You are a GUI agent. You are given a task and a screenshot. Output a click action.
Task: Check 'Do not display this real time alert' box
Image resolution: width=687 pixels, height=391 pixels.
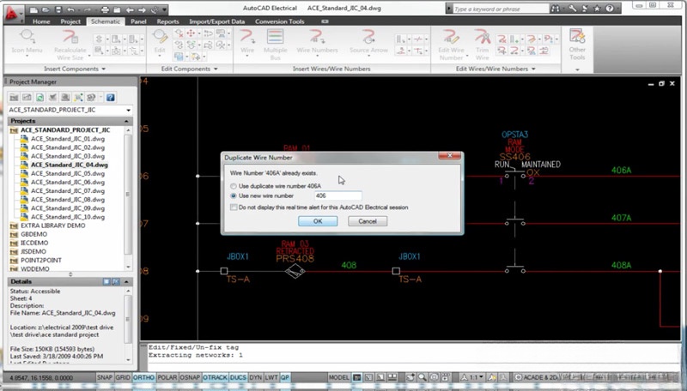coord(234,208)
